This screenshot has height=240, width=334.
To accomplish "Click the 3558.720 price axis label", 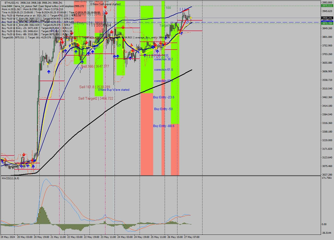I will pos(327,80).
